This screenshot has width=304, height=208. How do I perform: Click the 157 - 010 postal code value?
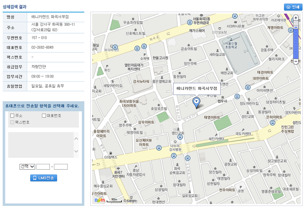coord(39,38)
